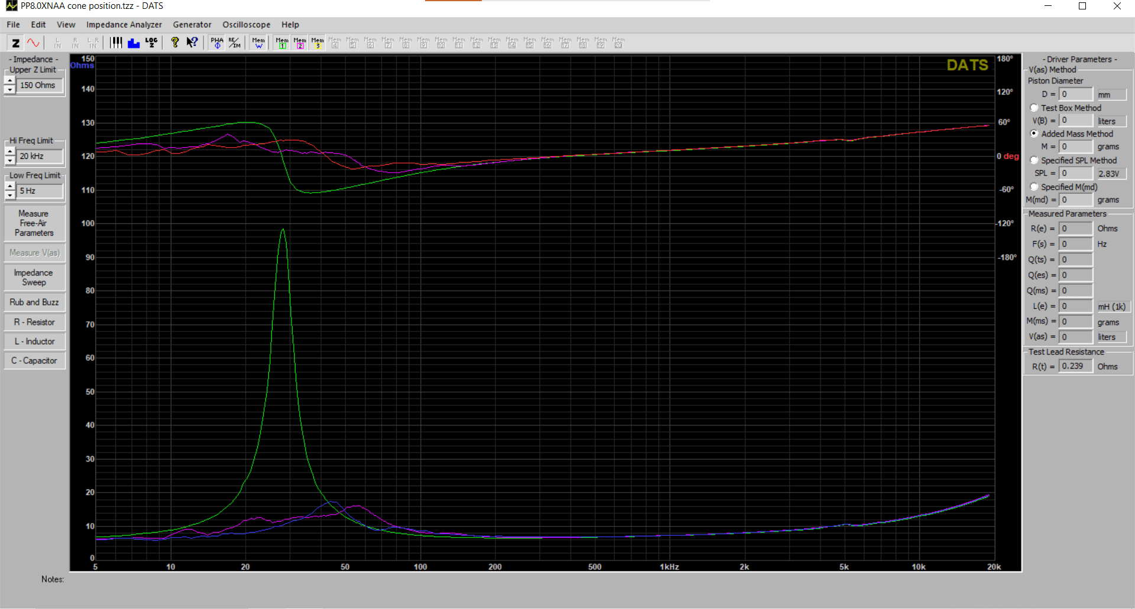
Task: Increase the Upper Z Limit with up arrow
Action: pyautogui.click(x=10, y=81)
